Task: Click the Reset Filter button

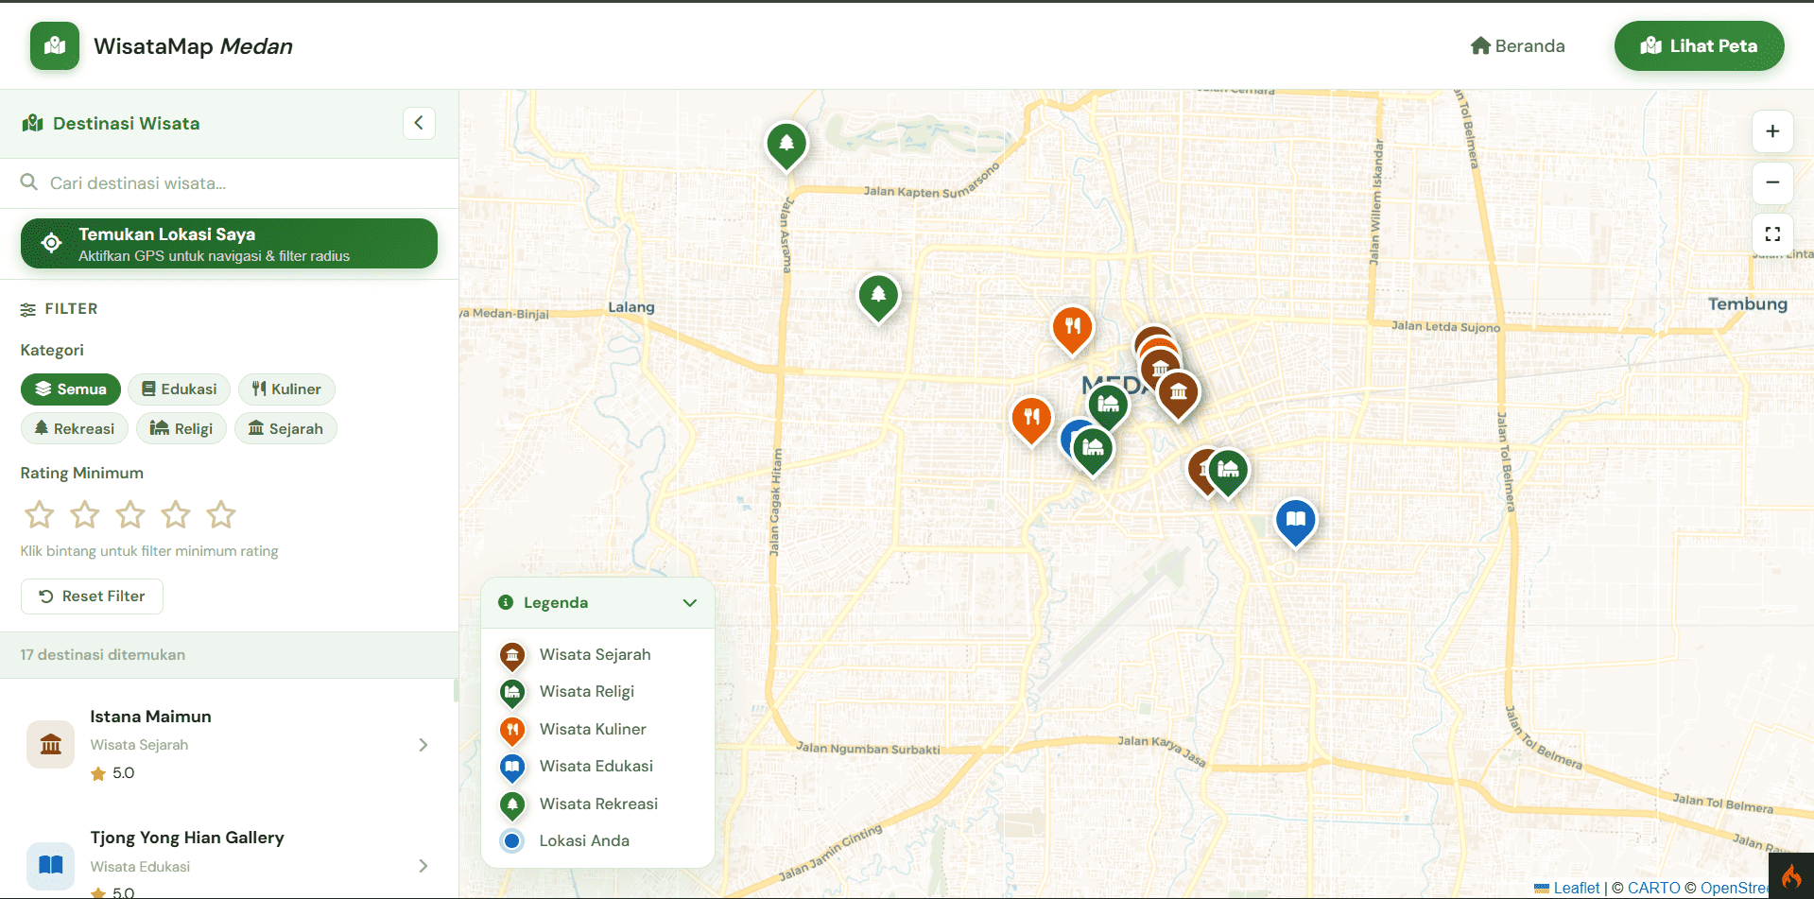Action: (x=92, y=596)
